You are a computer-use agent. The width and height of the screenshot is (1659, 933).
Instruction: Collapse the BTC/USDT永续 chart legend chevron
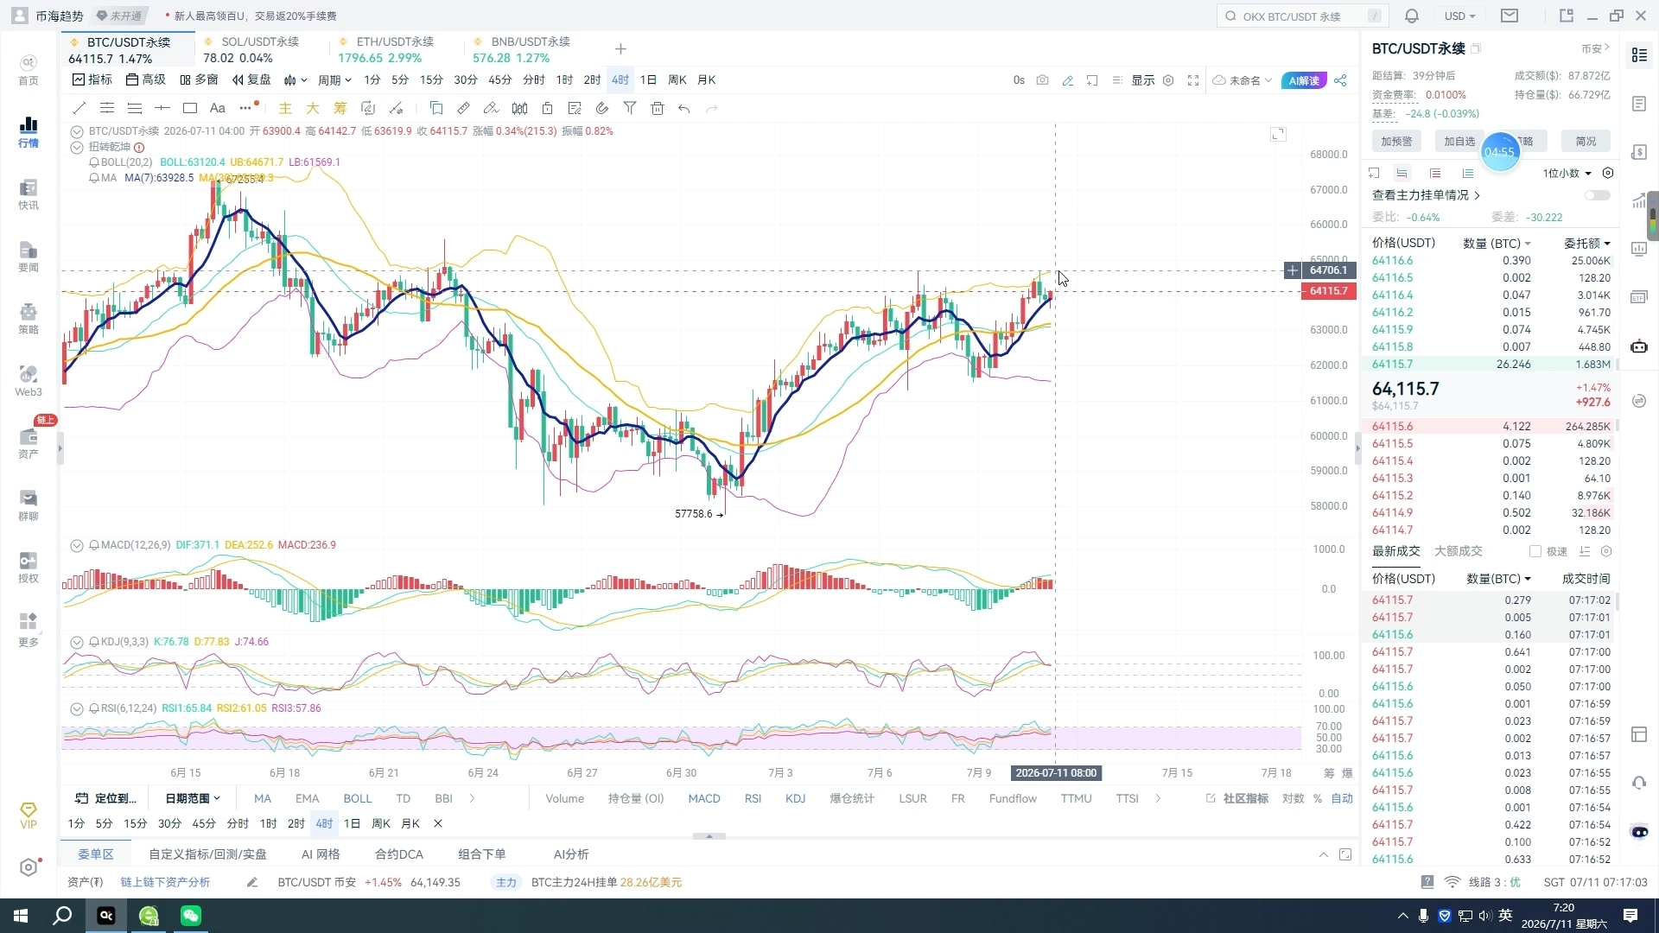(77, 131)
